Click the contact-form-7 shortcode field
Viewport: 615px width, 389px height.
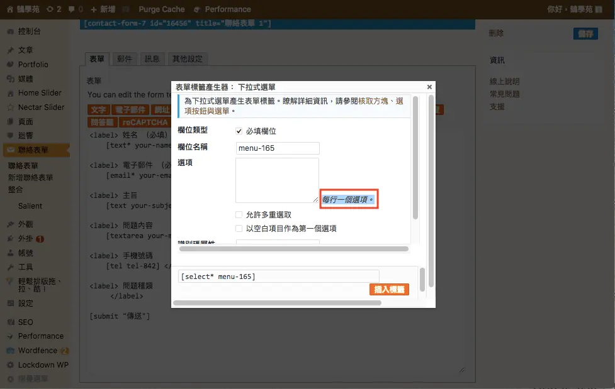coord(278,23)
